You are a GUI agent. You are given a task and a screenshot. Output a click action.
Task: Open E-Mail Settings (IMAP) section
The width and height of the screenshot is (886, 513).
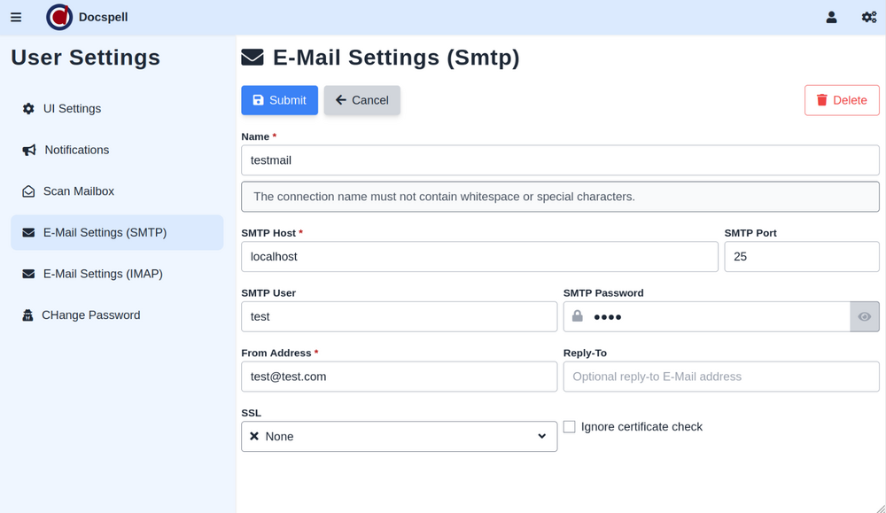tap(103, 274)
